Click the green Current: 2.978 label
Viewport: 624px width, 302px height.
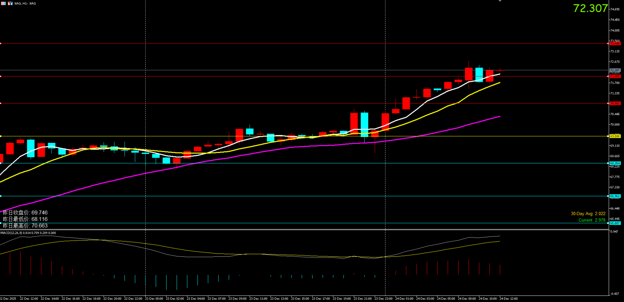pos(592,220)
